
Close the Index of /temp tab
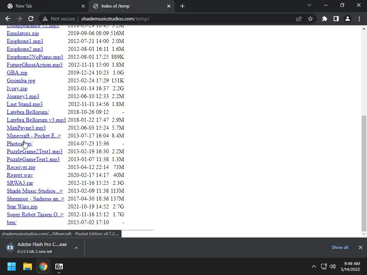(169, 6)
